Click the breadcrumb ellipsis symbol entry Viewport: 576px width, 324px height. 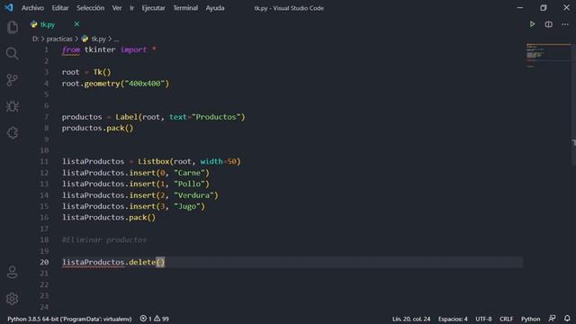point(116,40)
